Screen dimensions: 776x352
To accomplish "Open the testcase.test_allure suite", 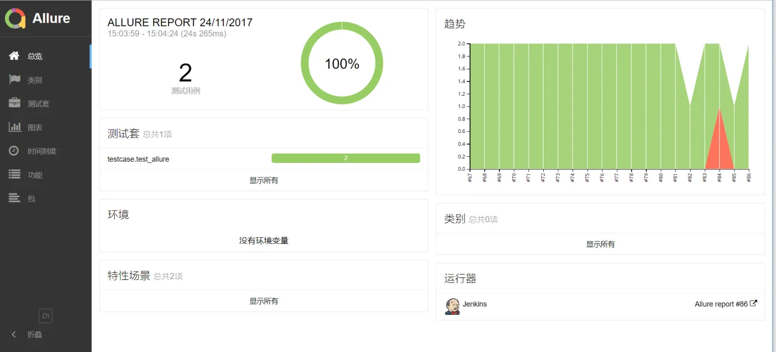I will point(139,159).
